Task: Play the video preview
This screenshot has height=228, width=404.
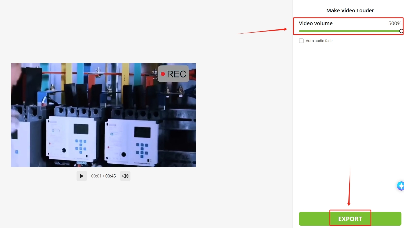Action: click(81, 176)
